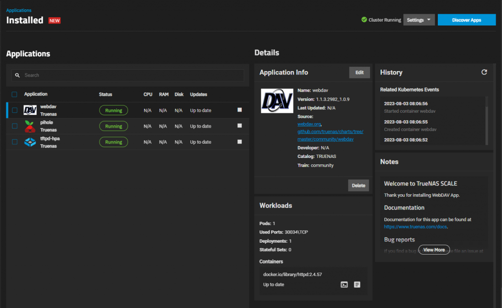
Task: Click the tftpd-hpa app icon
Action: coord(30,142)
